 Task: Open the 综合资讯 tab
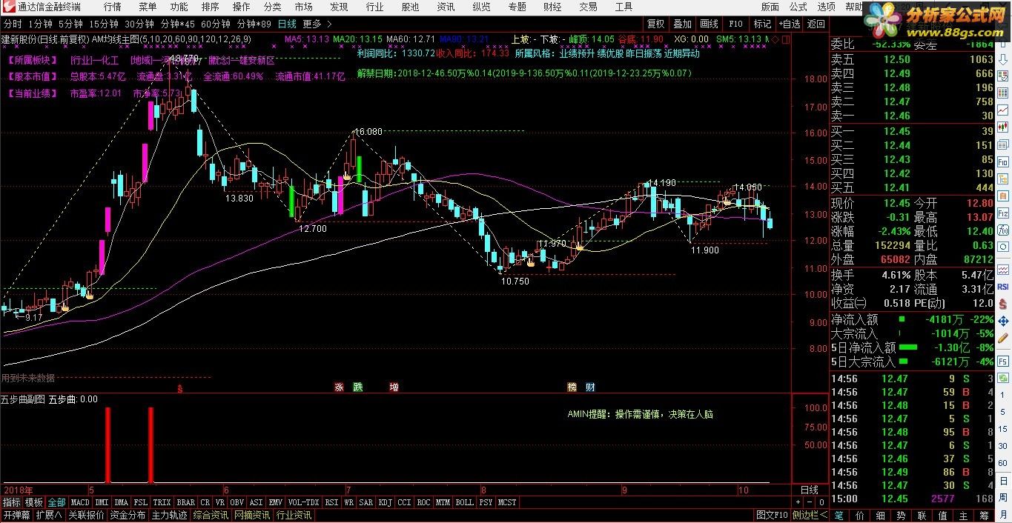coord(211,515)
